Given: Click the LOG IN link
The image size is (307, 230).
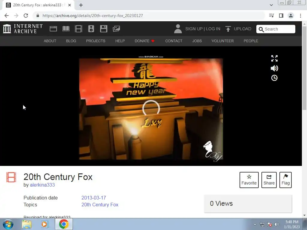Looking at the screenshot, I should pyautogui.click(x=213, y=29).
